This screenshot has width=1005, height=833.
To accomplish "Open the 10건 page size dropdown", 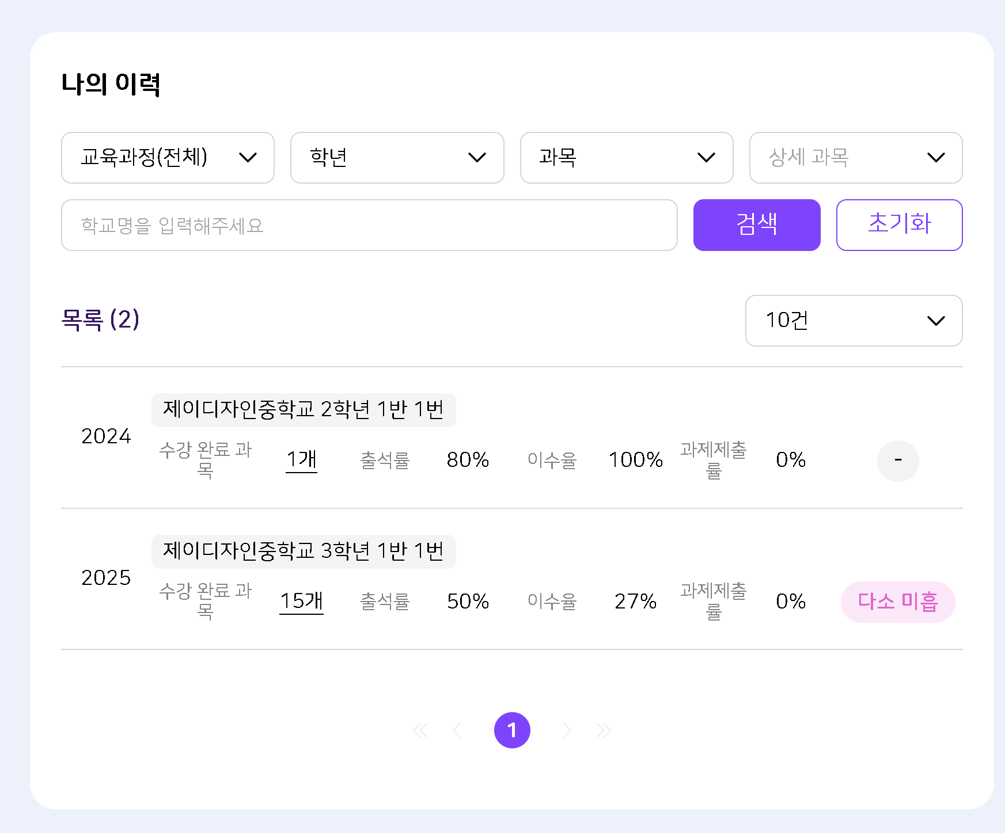I will tap(854, 321).
